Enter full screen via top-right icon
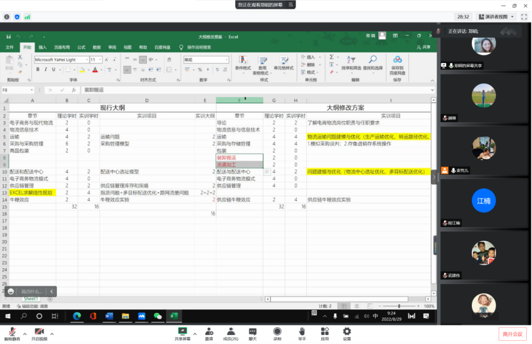Image resolution: width=532 pixels, height=344 pixels. click(x=524, y=17)
